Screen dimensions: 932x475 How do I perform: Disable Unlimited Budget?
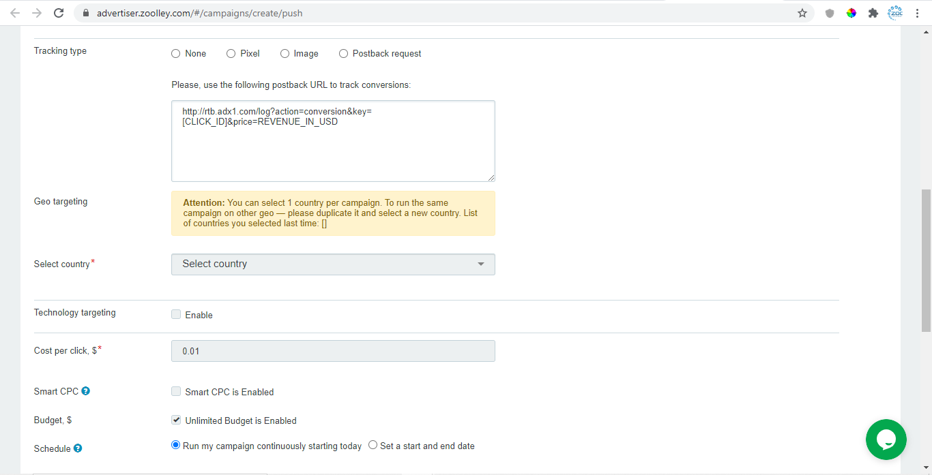[x=176, y=420]
